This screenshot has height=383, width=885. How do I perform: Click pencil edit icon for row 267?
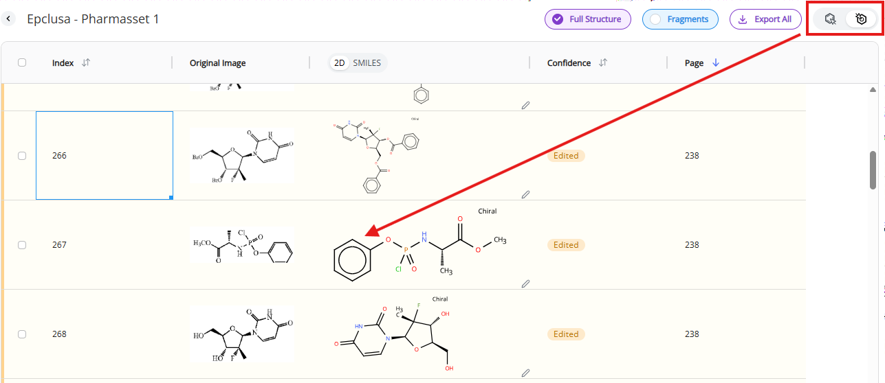pos(525,283)
